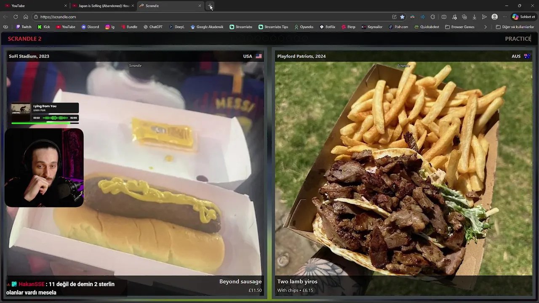Open Bundle bookmark
This screenshot has height=303, width=539.
pos(129,27)
